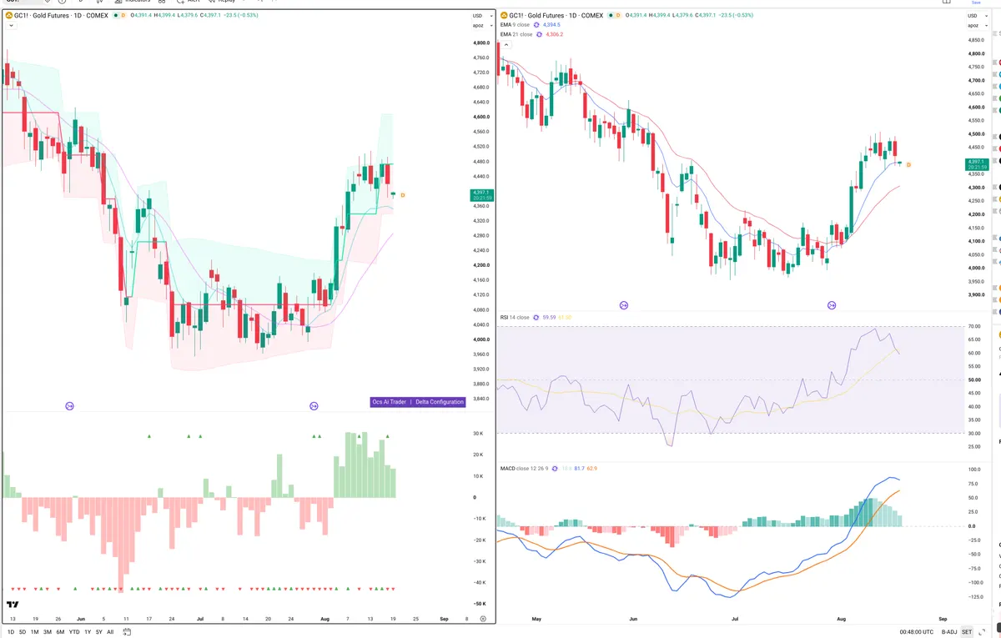Click market status dot on right chart title

click(610, 16)
